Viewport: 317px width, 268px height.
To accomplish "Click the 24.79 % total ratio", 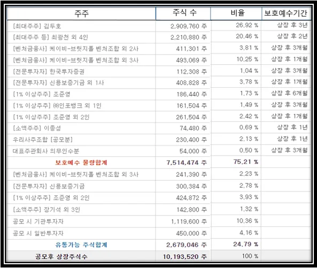I will (x=246, y=244).
